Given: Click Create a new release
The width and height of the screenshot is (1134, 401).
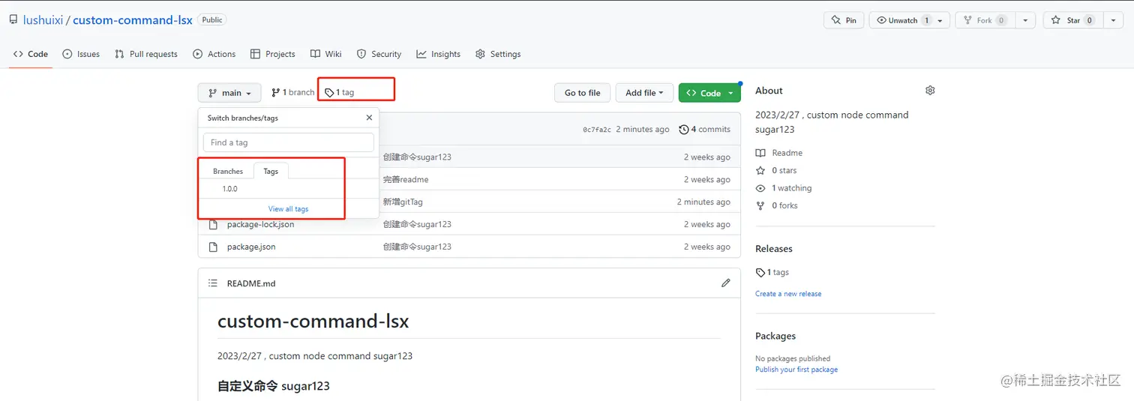Looking at the screenshot, I should coord(788,294).
